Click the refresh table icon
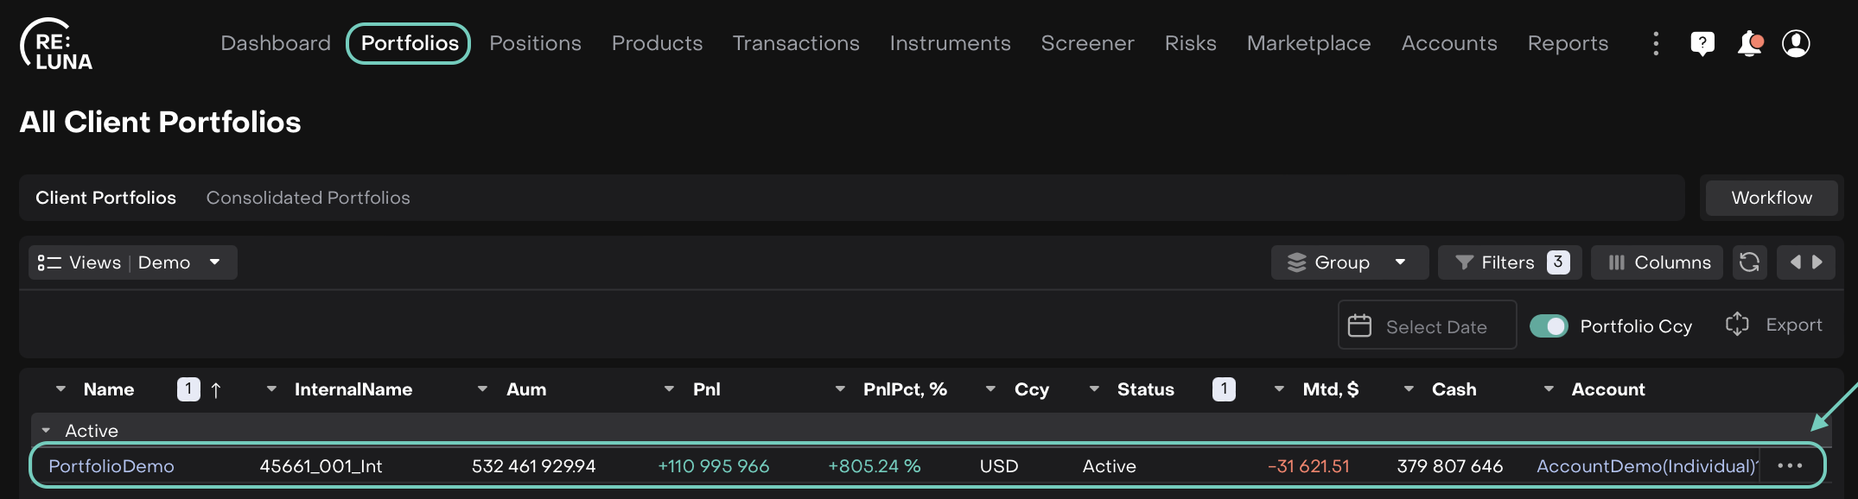This screenshot has width=1858, height=499. pyautogui.click(x=1749, y=262)
